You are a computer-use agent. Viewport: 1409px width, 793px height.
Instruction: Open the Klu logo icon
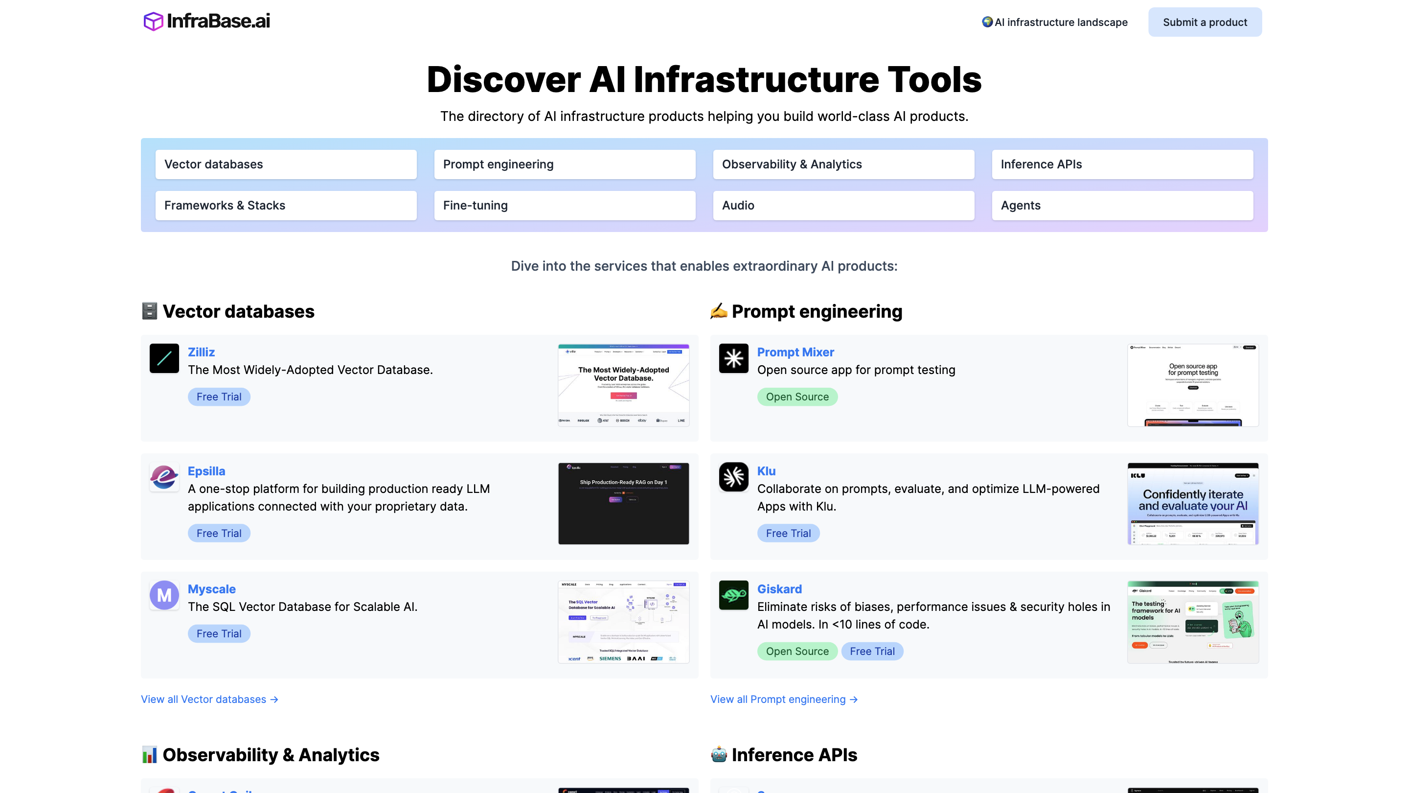point(733,477)
